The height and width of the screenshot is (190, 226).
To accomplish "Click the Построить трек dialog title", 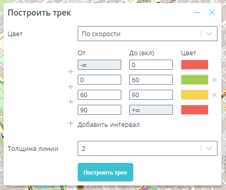I will point(39,13).
